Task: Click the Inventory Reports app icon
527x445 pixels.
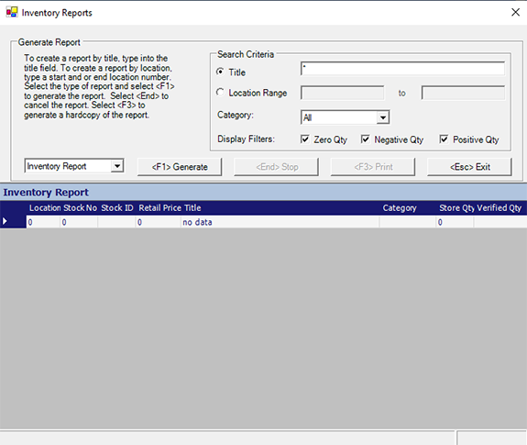Action: pos(12,12)
